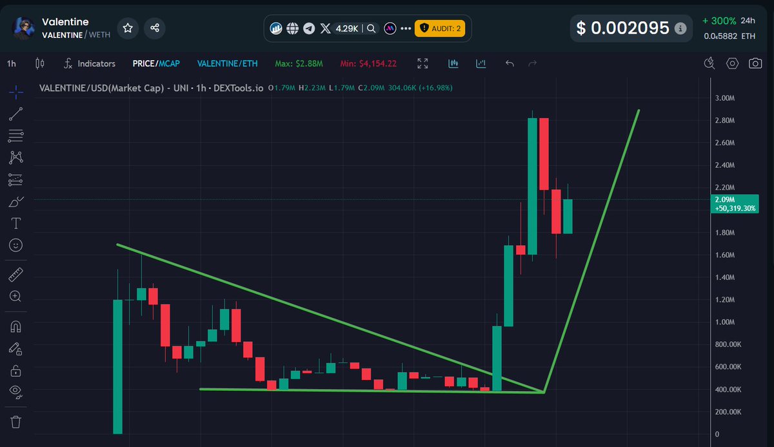774x447 pixels.
Task: Toggle lock all drawings
Action: point(16,371)
